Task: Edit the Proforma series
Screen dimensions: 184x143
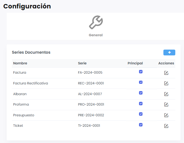Action: (x=166, y=104)
